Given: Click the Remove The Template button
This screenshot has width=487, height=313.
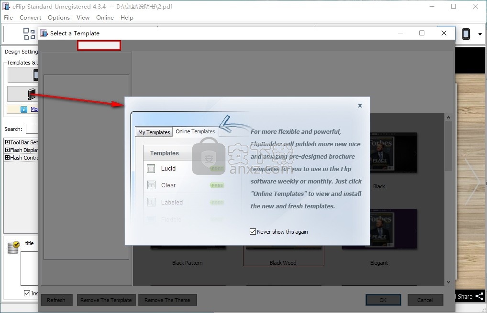Looking at the screenshot, I should pos(106,300).
